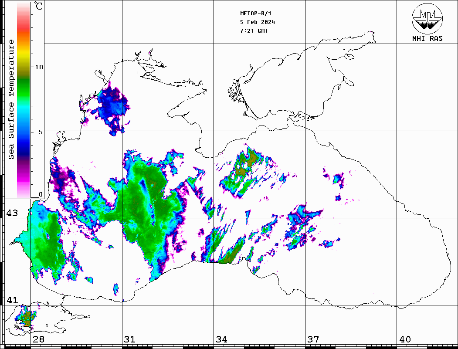Screen dimensions: 458x349
Task: Click the latitude label '41'
Action: click(x=12, y=300)
